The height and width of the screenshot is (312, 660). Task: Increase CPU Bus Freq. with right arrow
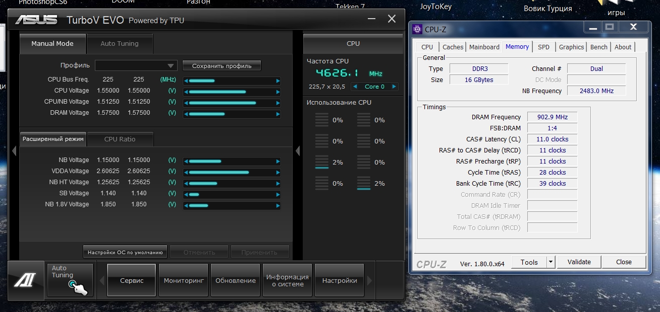point(278,81)
